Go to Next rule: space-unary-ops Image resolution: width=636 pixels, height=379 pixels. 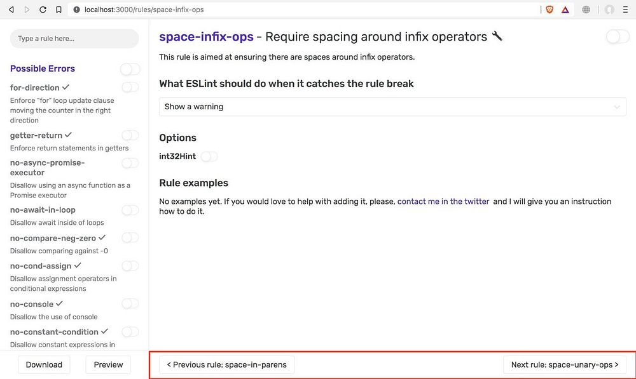(x=565, y=364)
